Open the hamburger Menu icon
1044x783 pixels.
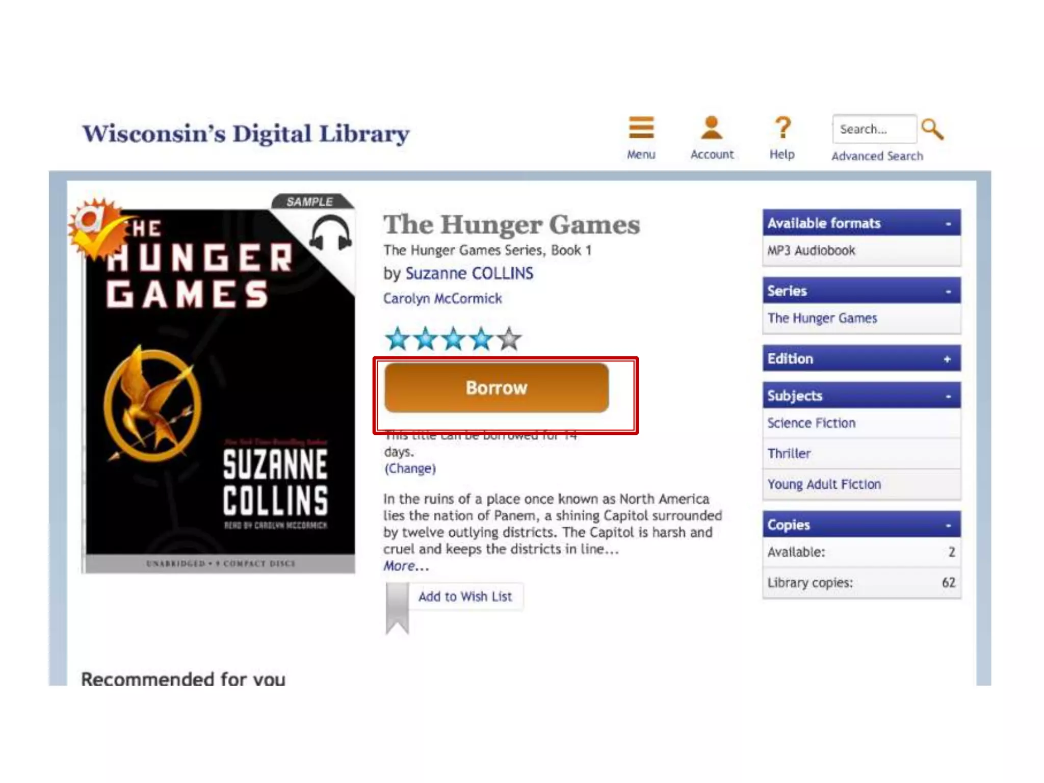point(641,128)
